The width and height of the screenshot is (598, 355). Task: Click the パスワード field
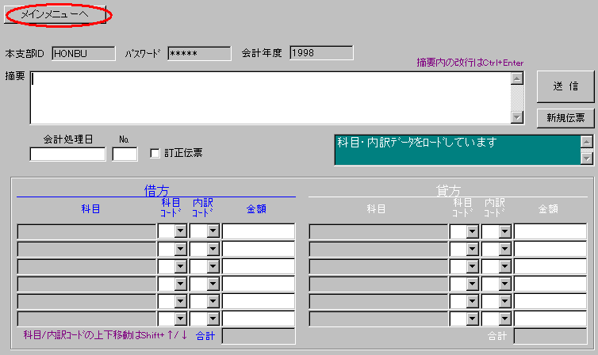(188, 53)
